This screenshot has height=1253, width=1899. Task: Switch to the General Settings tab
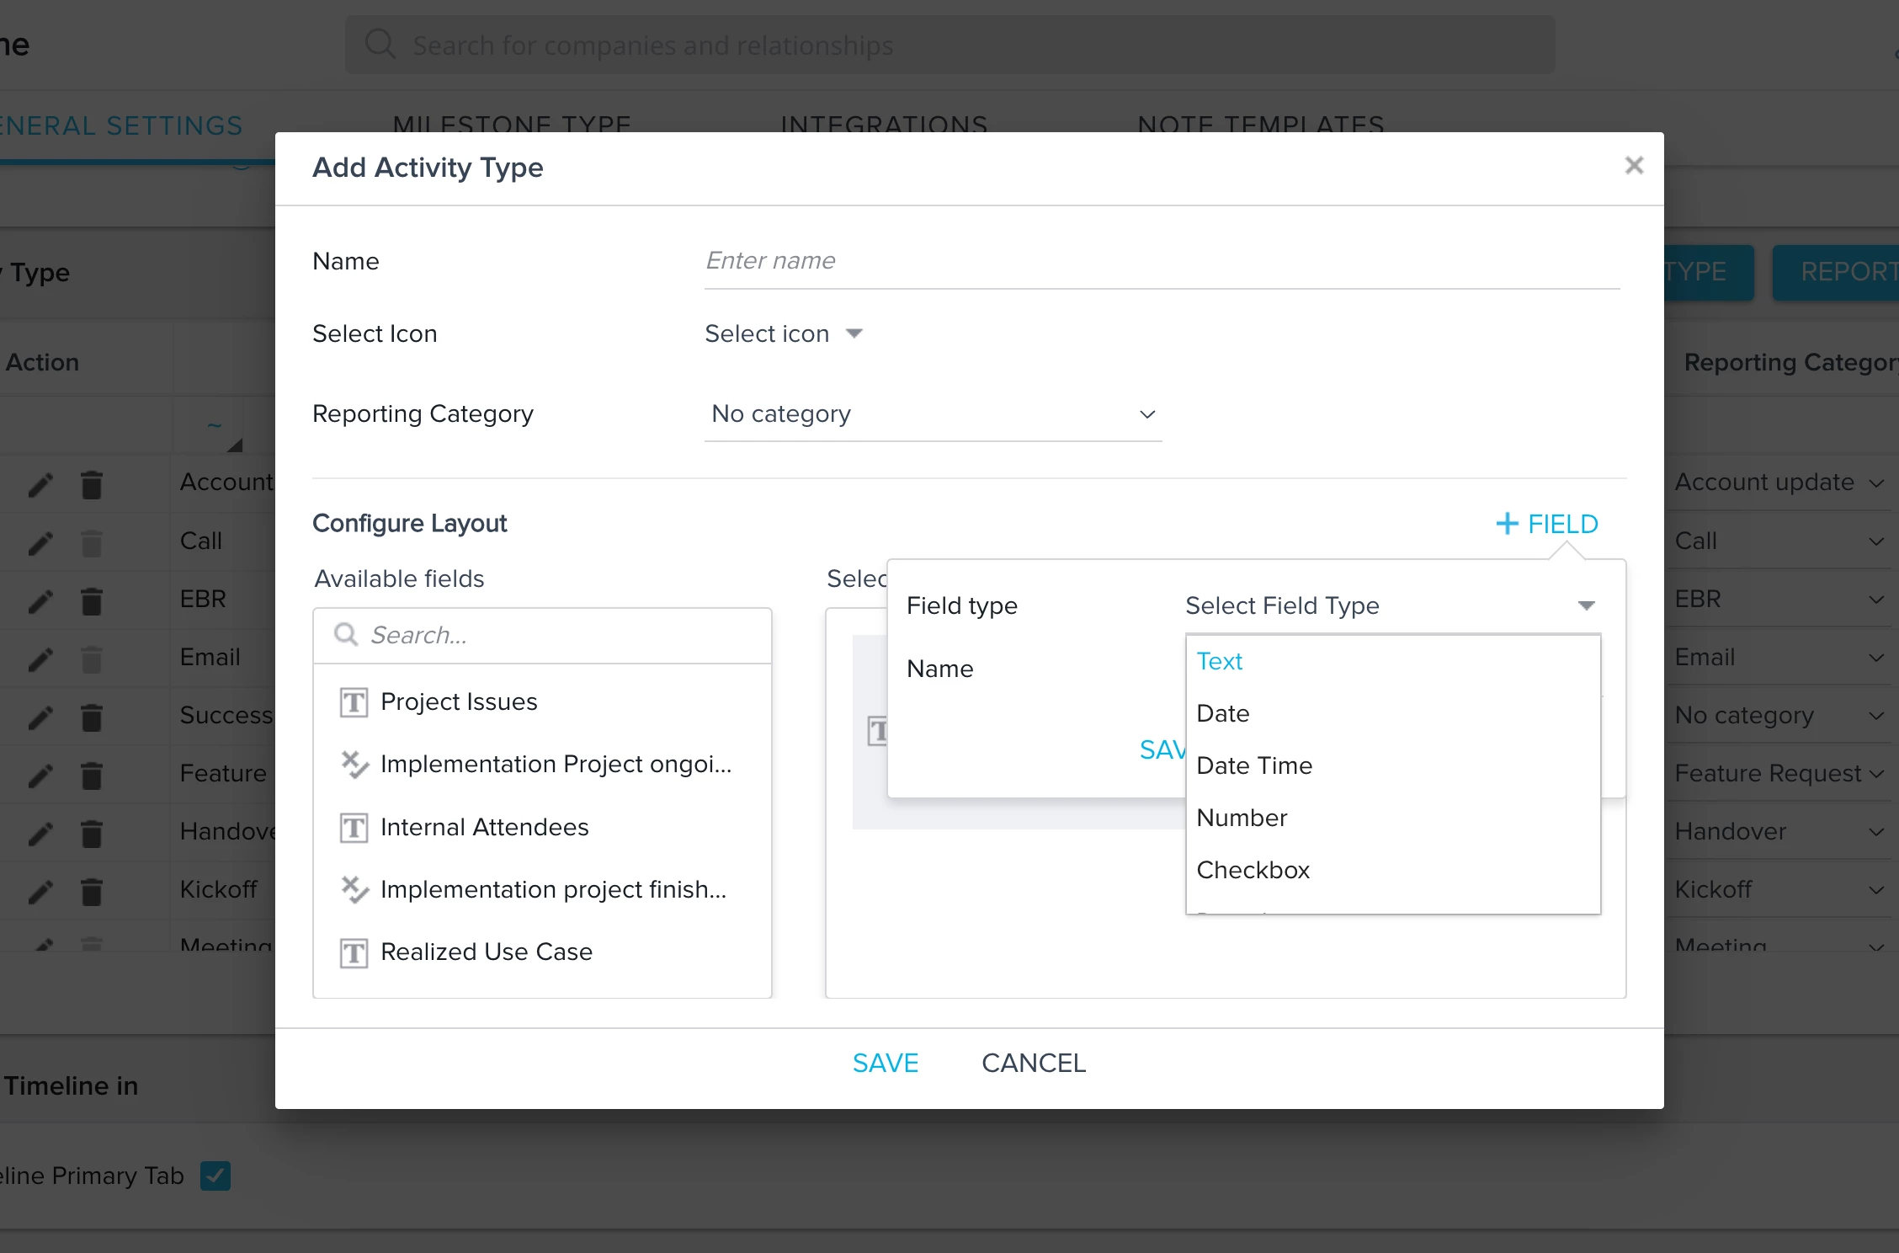[120, 125]
